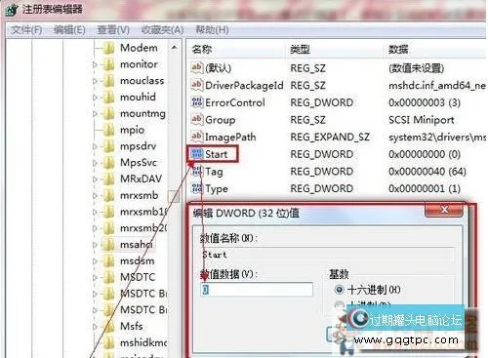This screenshot has height=358, width=488.
Task: Open the 帮助(H) menu
Action: point(212,30)
